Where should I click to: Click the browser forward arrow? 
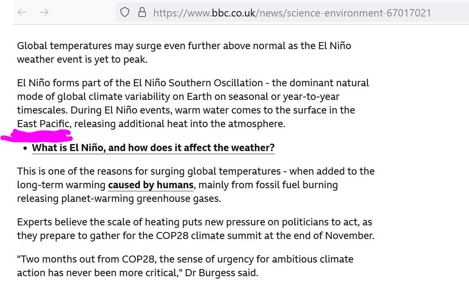(x=44, y=12)
